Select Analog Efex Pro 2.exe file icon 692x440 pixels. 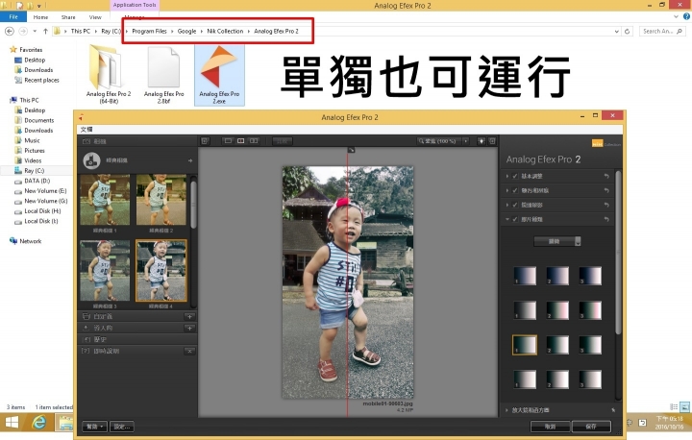tap(219, 74)
